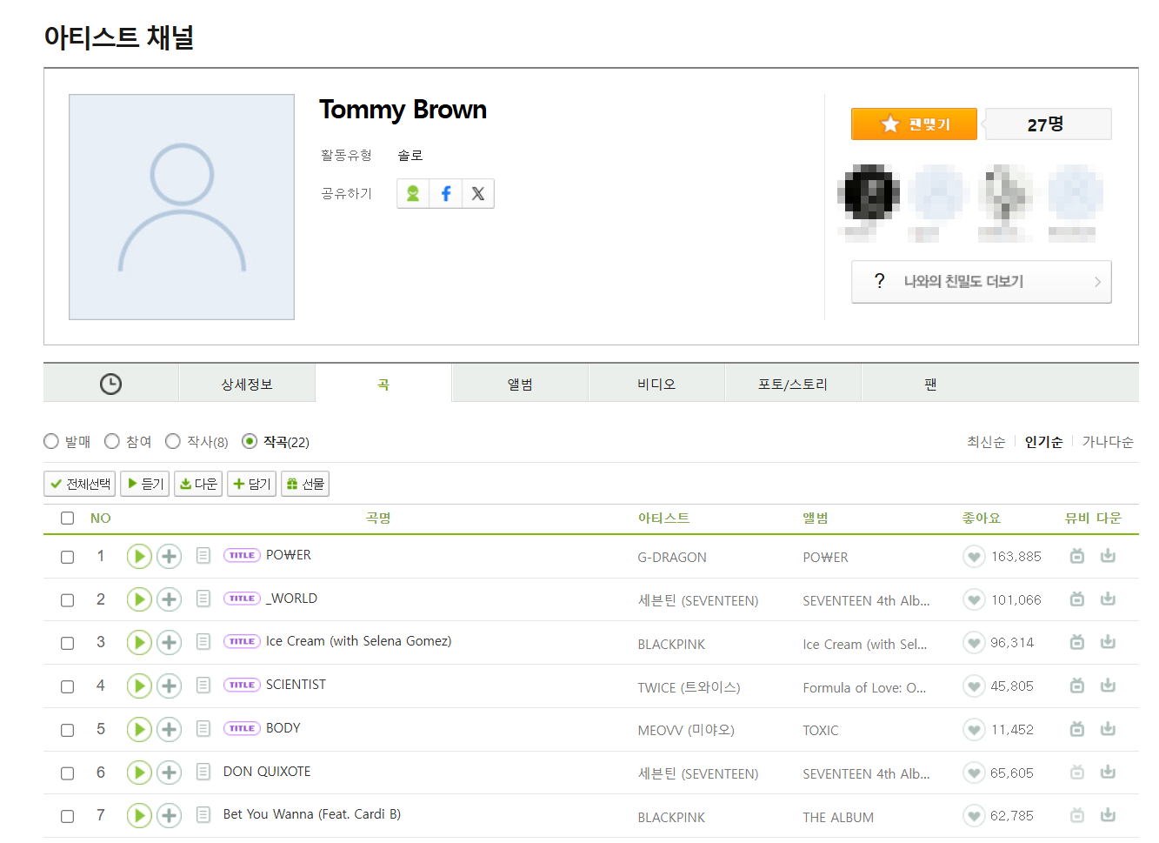Add _WORLD to playlist with plus icon
This screenshot has height=843, width=1159.
[169, 599]
